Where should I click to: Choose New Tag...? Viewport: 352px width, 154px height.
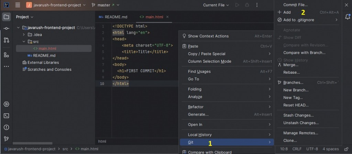tap(308, 98)
